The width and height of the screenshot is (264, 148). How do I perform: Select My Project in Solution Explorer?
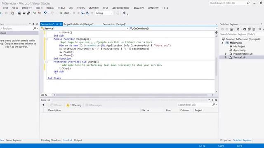239,46
